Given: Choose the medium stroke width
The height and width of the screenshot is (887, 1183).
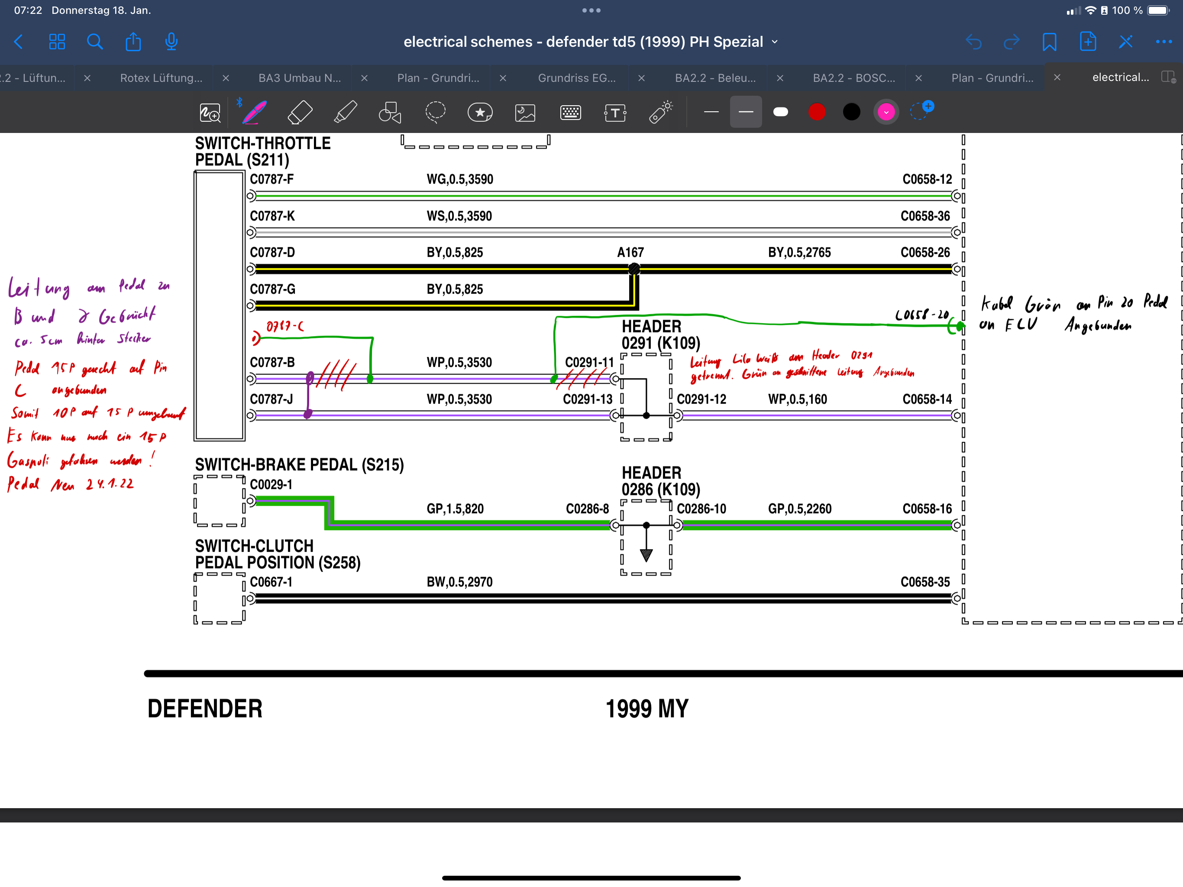Looking at the screenshot, I should (x=746, y=112).
